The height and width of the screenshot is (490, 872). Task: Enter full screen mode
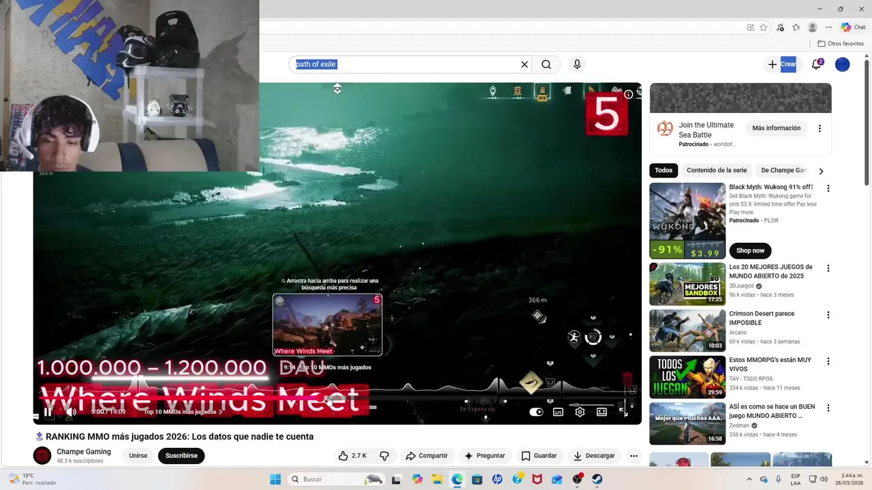point(623,412)
